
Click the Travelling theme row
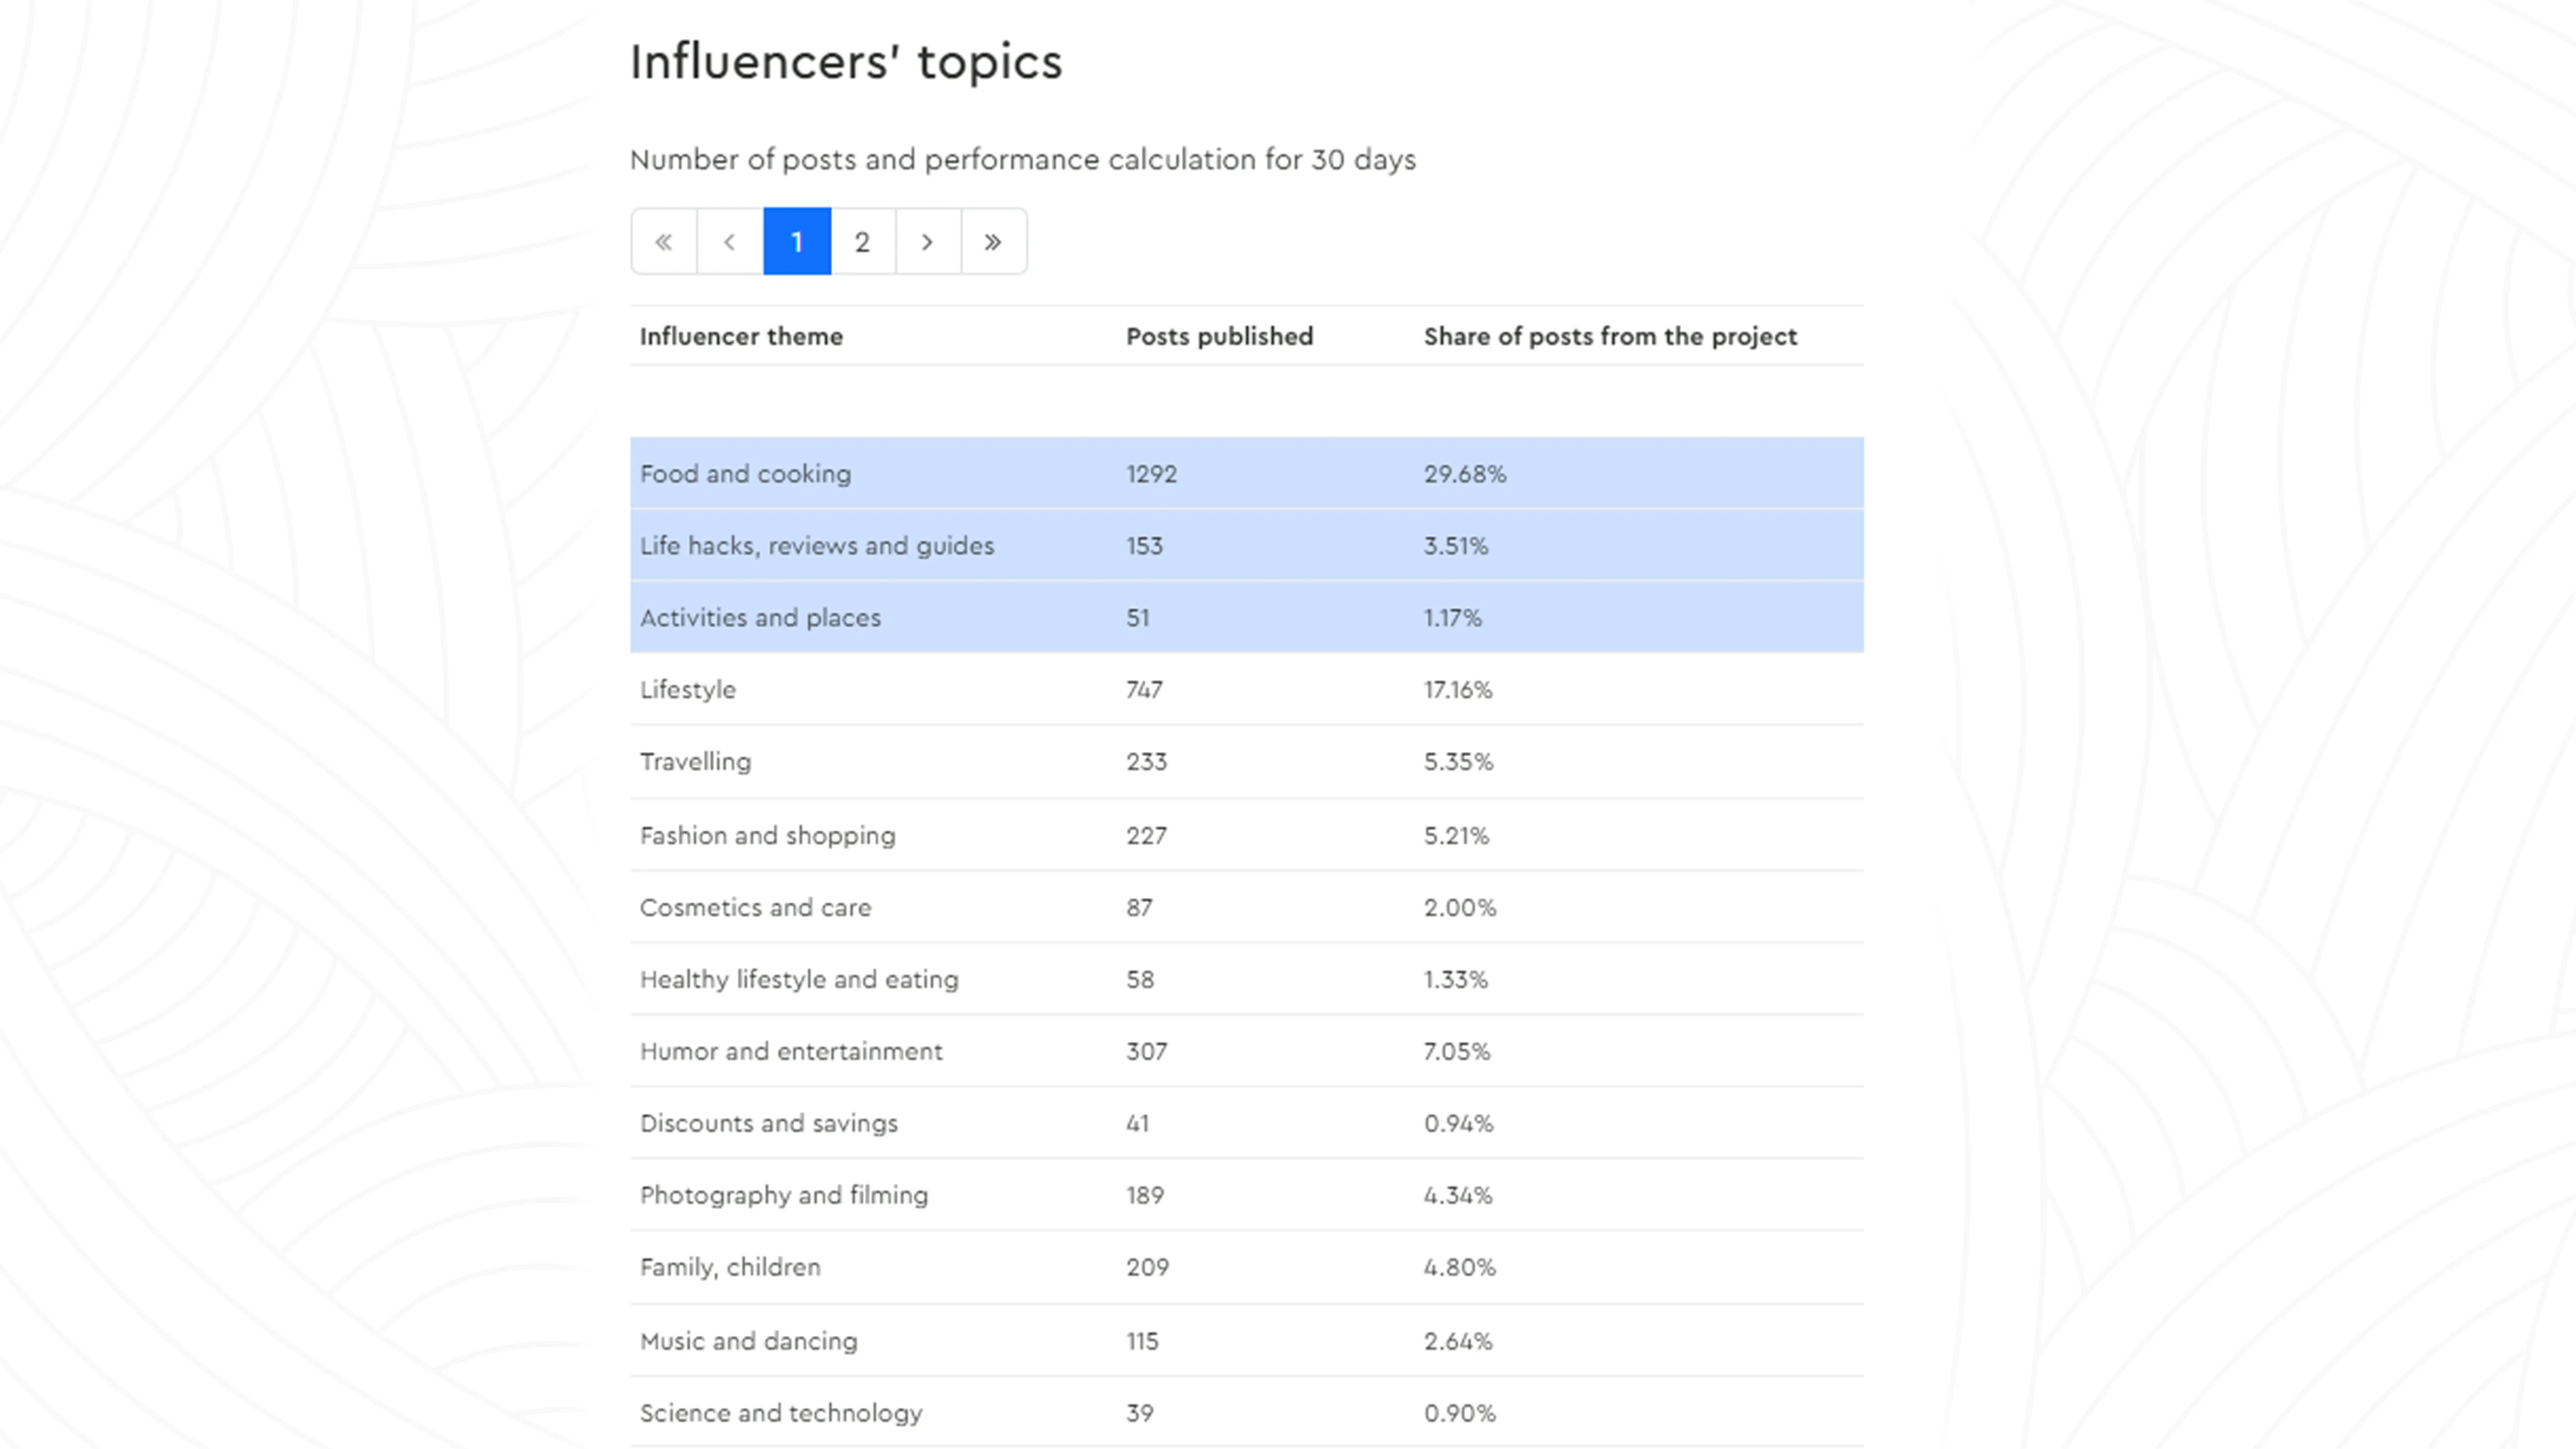pos(695,762)
